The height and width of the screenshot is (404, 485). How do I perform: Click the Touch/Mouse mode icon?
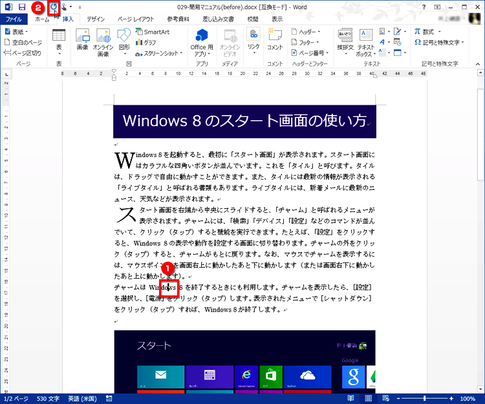coord(64,7)
